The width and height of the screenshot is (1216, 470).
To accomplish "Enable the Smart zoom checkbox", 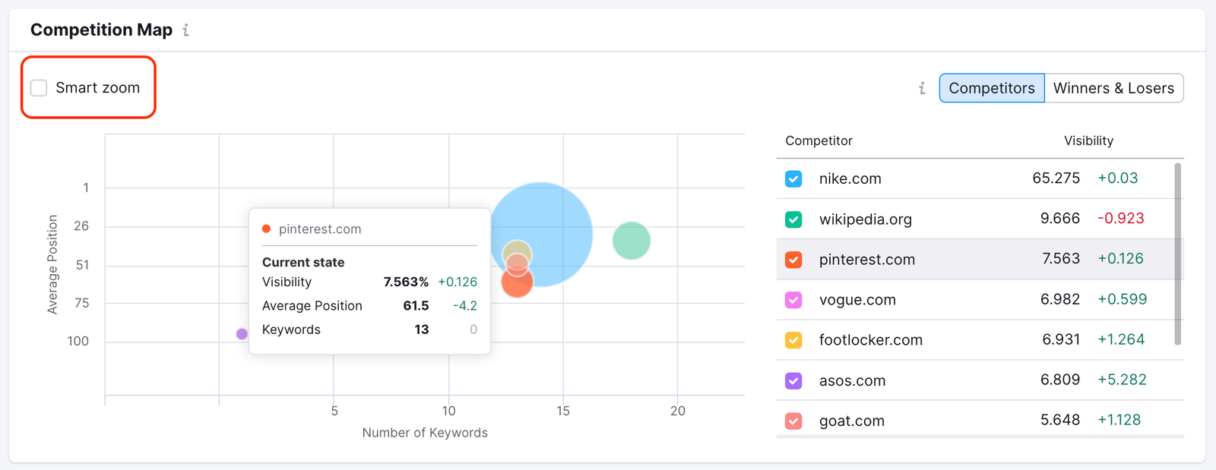I will 39,88.
